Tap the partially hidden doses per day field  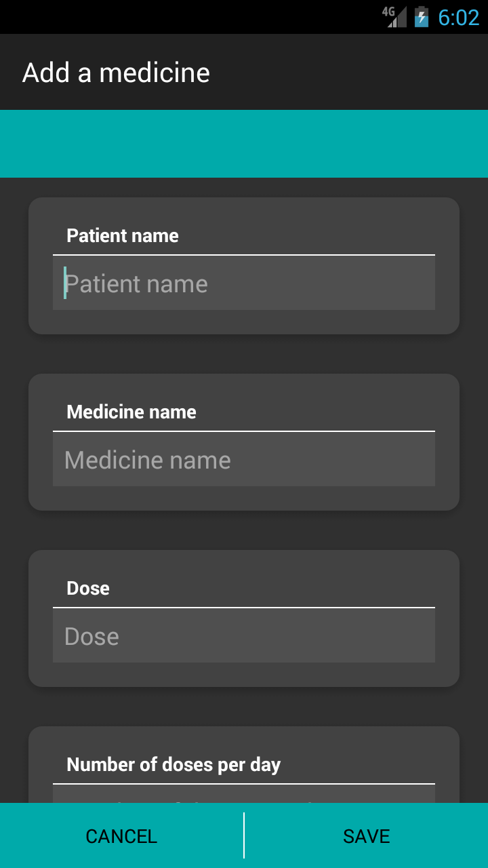(244, 794)
